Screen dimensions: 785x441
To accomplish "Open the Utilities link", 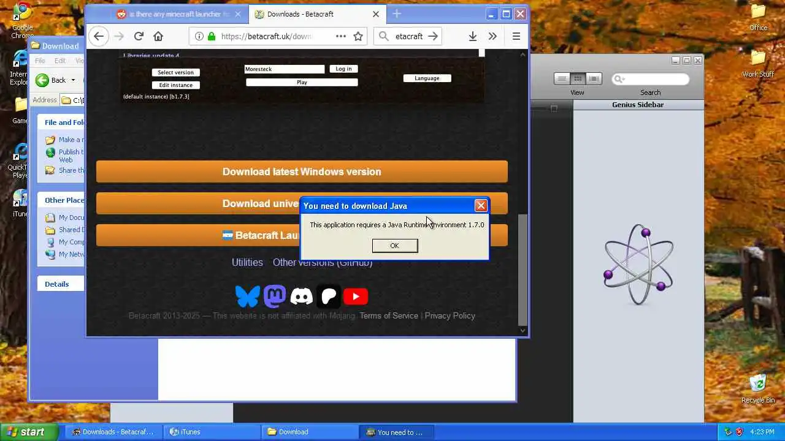I will click(x=247, y=262).
